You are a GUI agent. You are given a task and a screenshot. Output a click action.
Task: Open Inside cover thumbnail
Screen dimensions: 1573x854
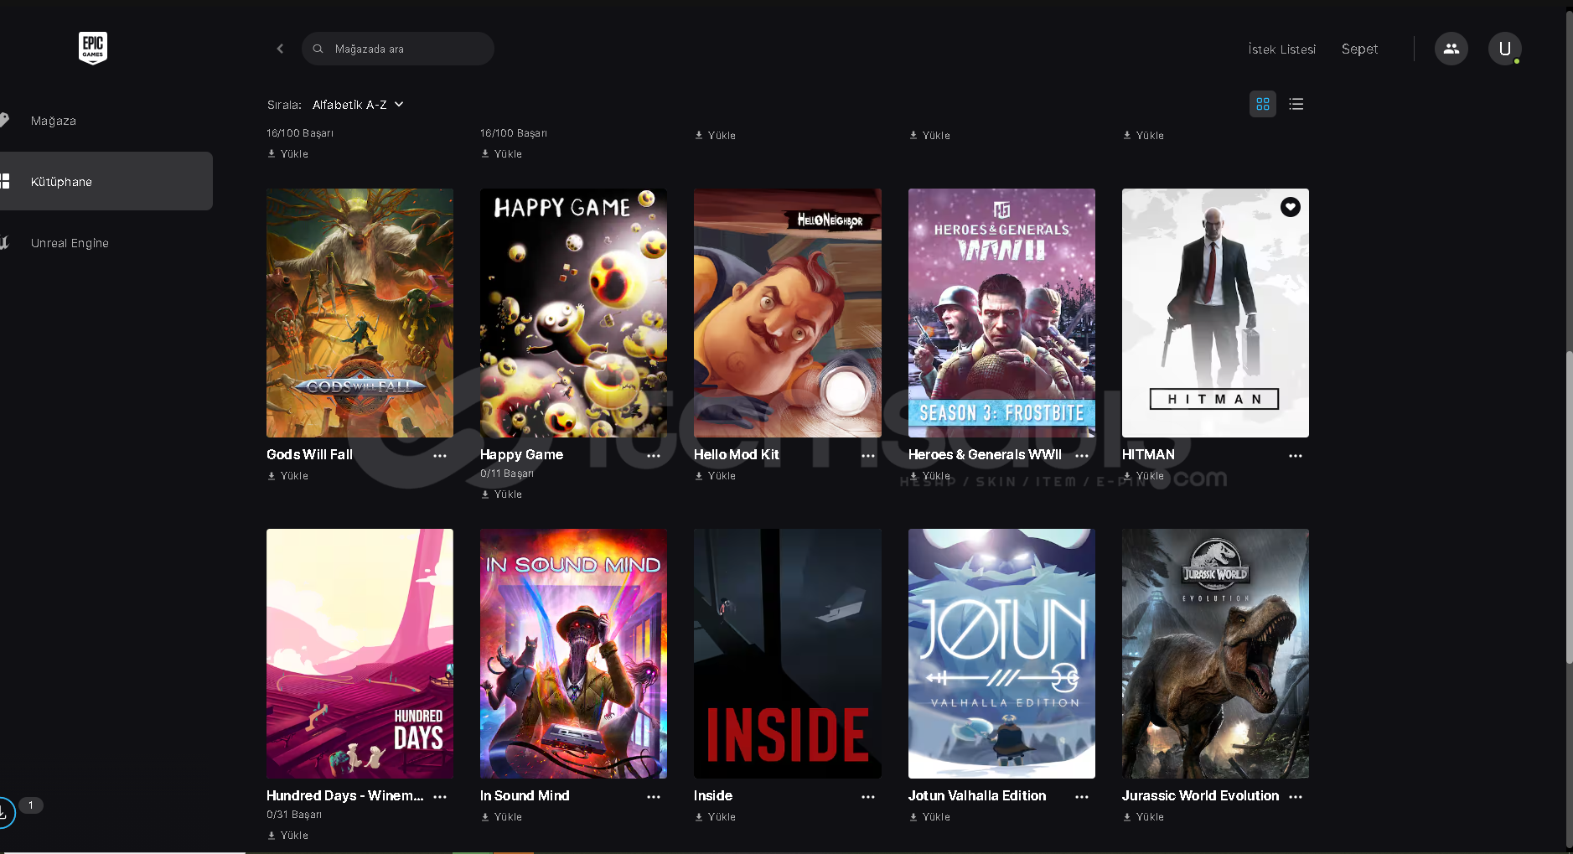tap(788, 654)
